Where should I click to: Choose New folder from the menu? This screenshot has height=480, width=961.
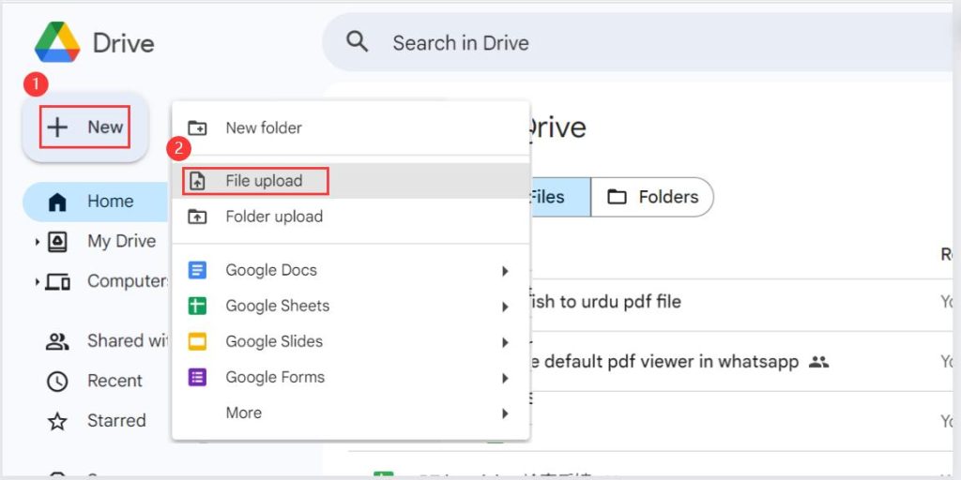tap(351, 127)
